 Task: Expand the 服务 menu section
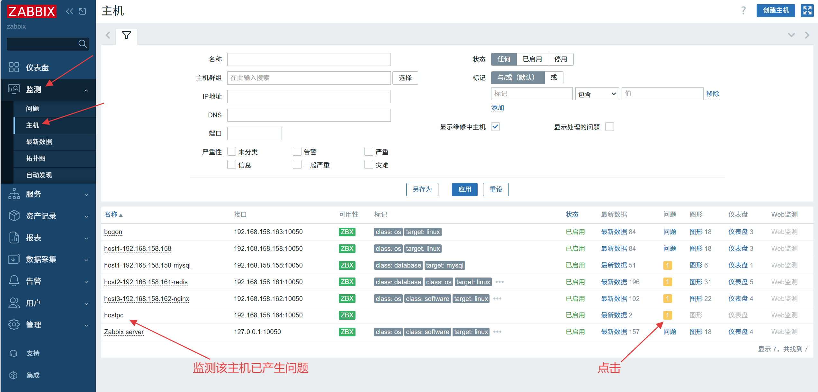tap(86, 195)
